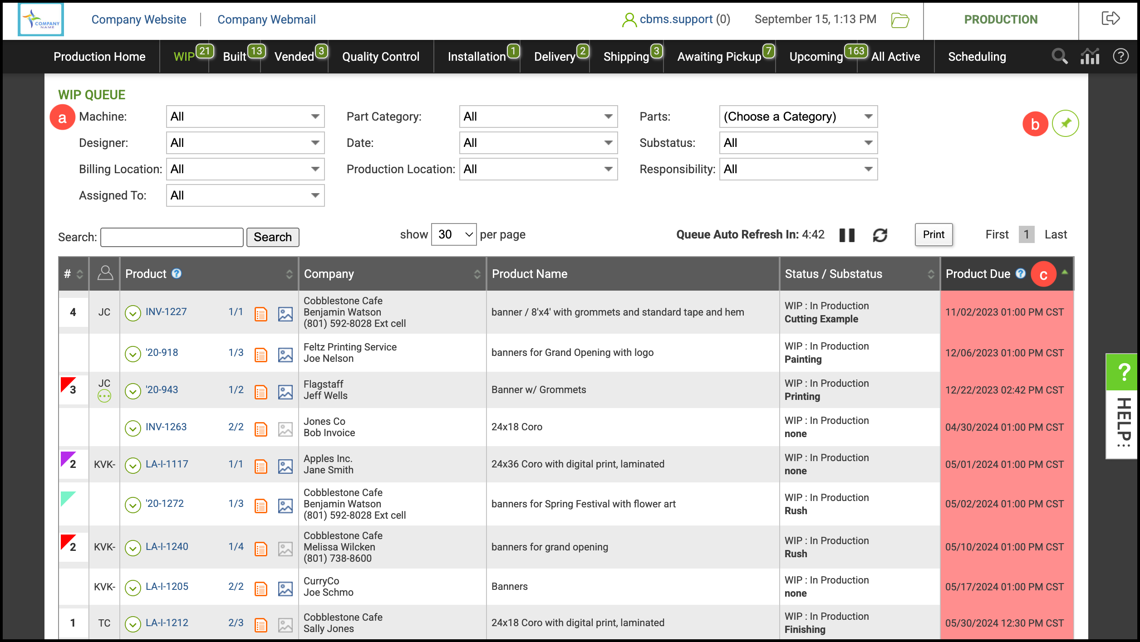Image resolution: width=1140 pixels, height=642 pixels.
Task: Click the refresh queue icon
Action: tap(880, 235)
